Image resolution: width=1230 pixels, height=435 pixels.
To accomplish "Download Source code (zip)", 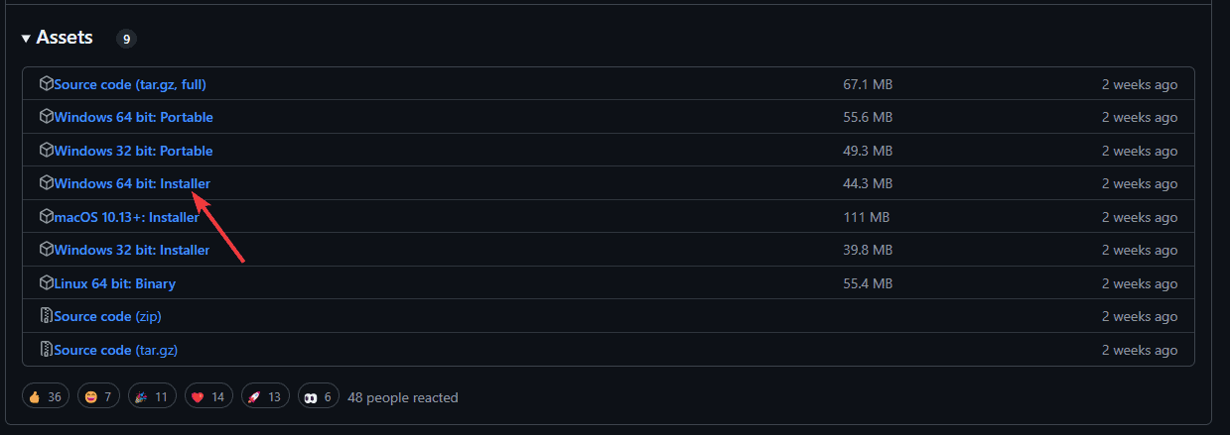I will pyautogui.click(x=108, y=316).
